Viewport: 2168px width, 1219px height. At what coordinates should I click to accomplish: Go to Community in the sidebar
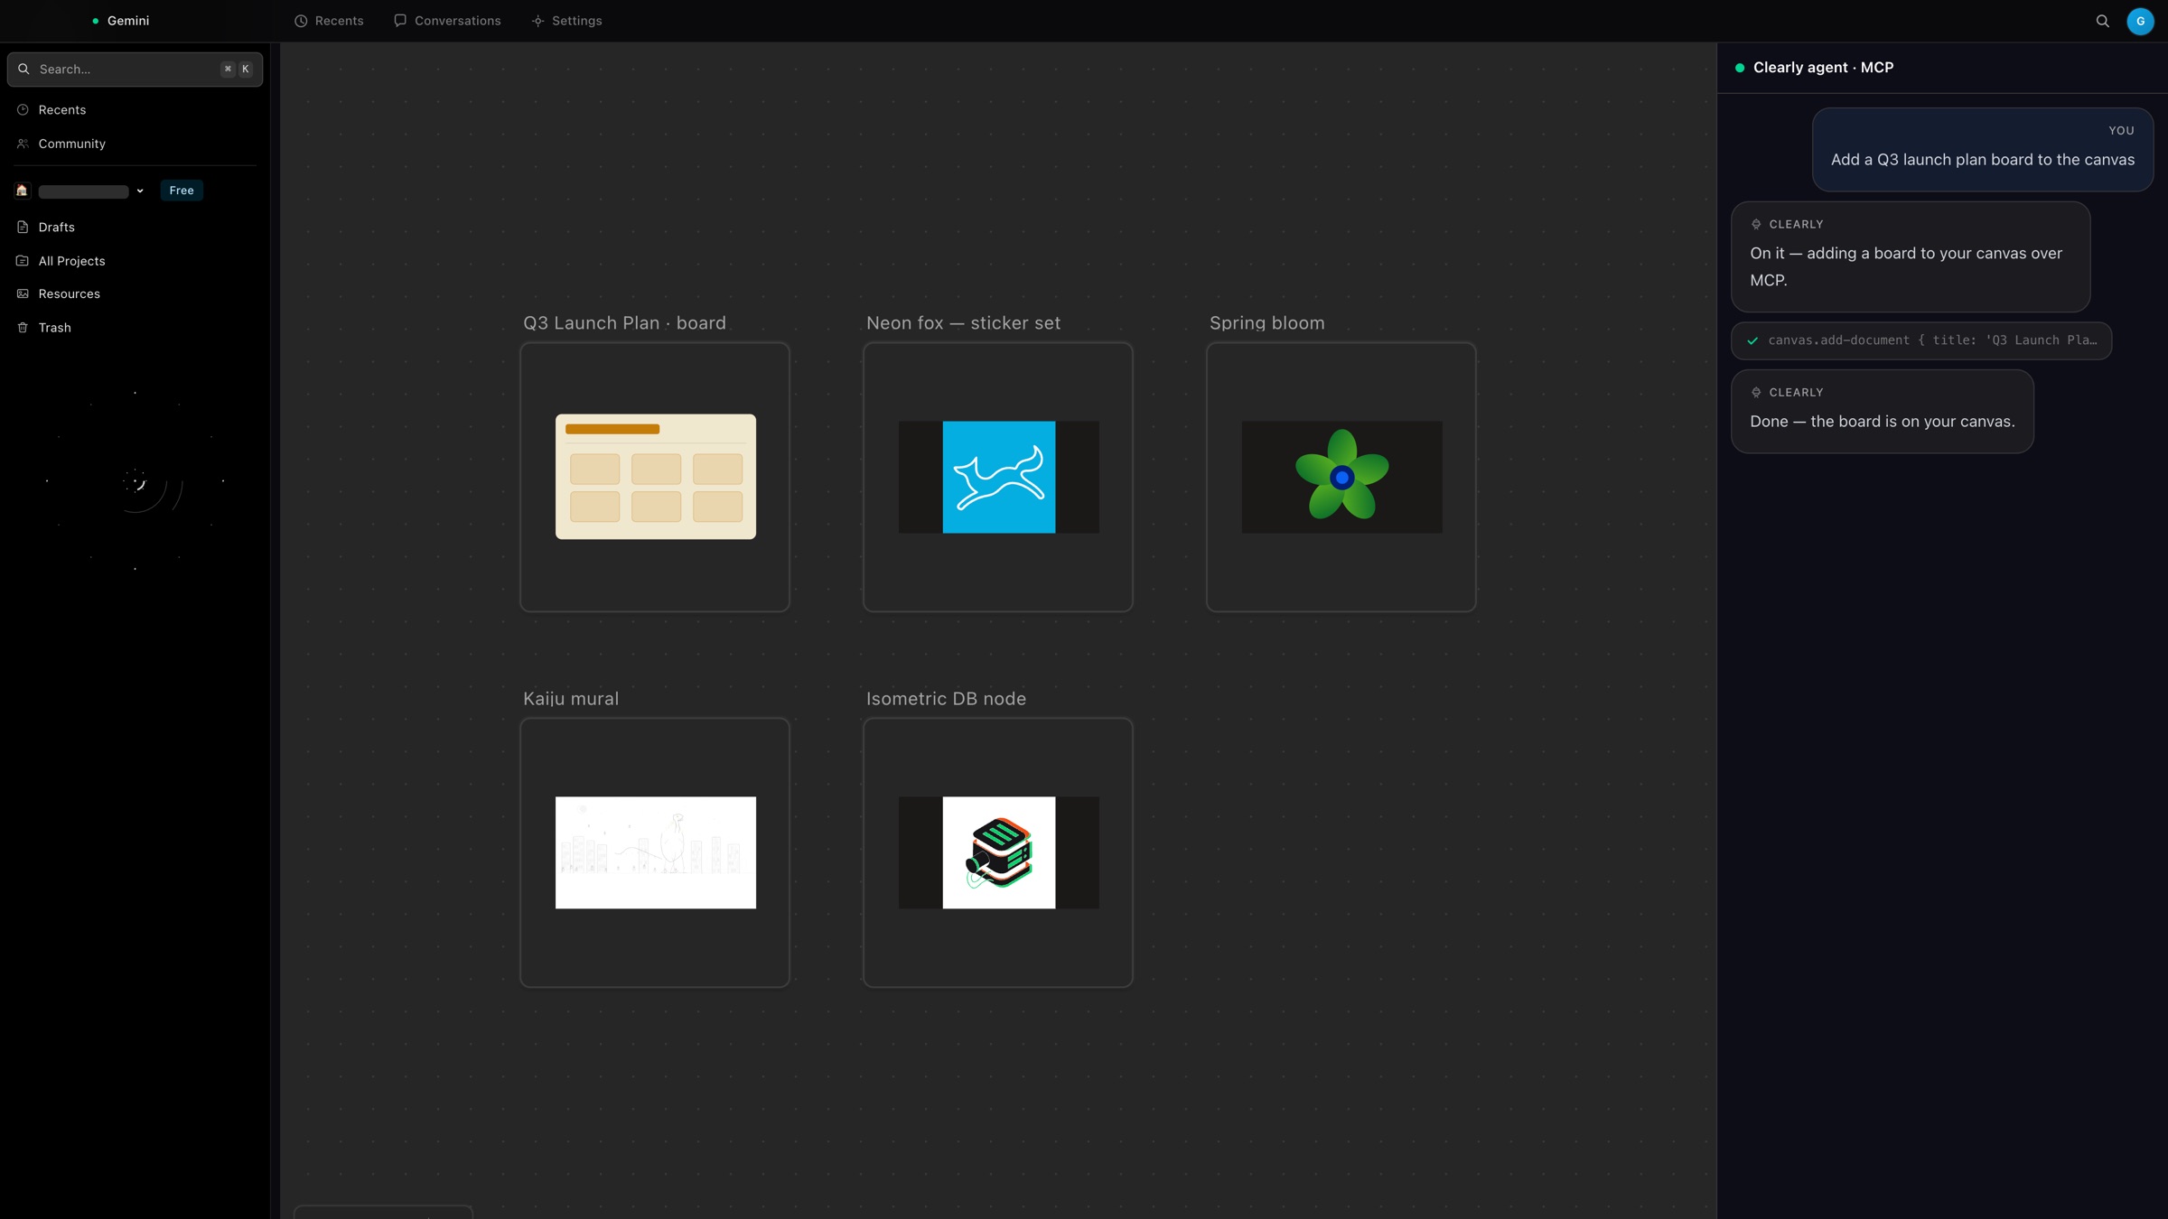[135, 144]
